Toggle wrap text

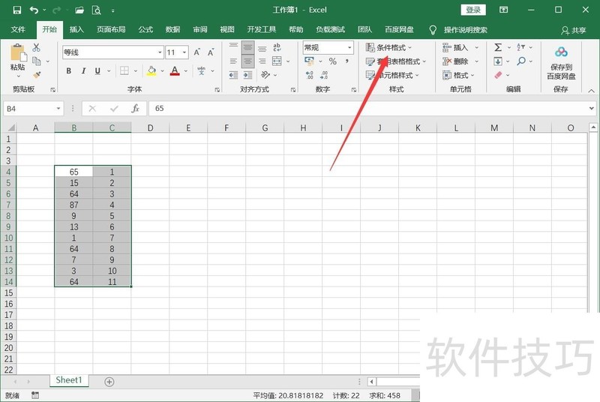[277, 47]
